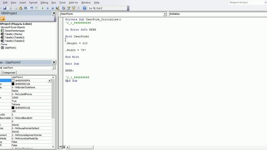Select Tabelle2 (Tabelle2) sheet
This screenshot has width=267, height=150.
pyautogui.click(x=15, y=37)
